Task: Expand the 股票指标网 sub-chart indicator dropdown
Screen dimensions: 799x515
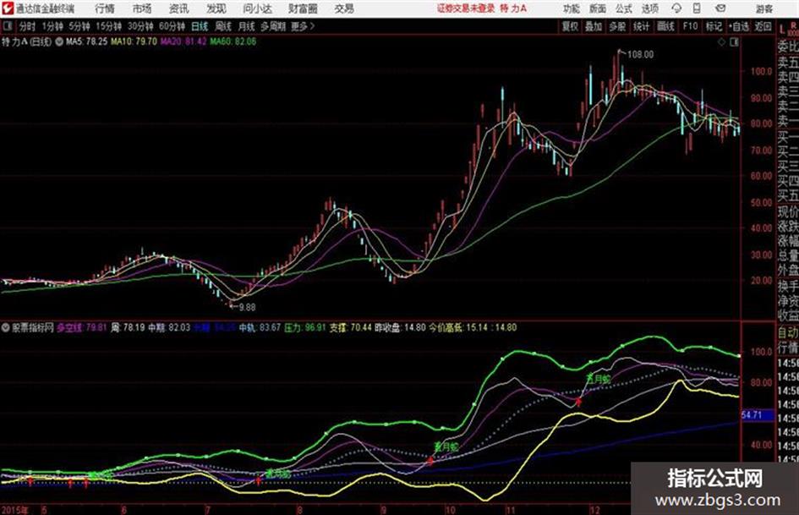Action: (x=5, y=328)
